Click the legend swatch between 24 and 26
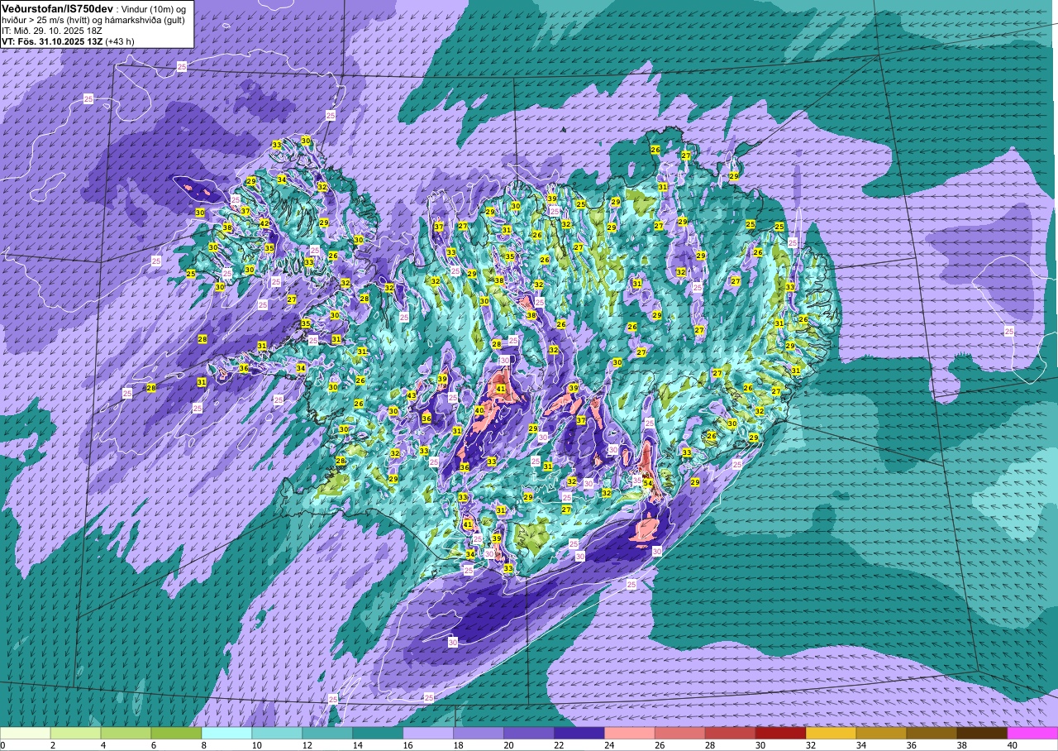Image resolution: width=1058 pixels, height=751 pixels. pyautogui.click(x=630, y=733)
